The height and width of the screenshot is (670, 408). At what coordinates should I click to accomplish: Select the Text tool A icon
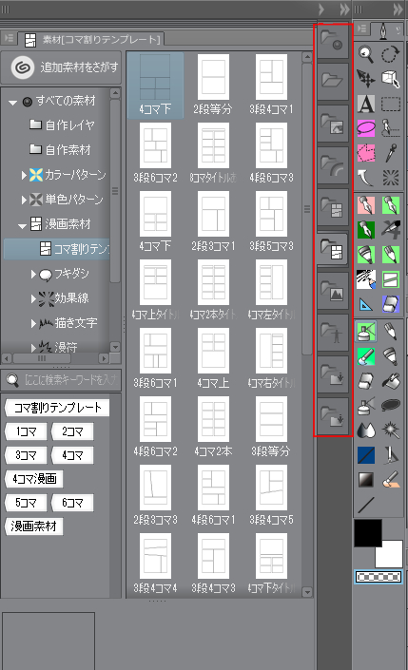365,104
